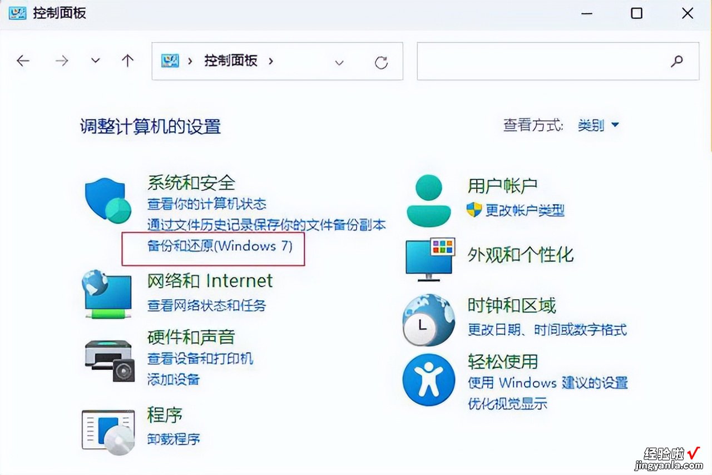Viewport: 712px width, 475px height.
Task: Click the magnifier search icon
Action: [677, 61]
